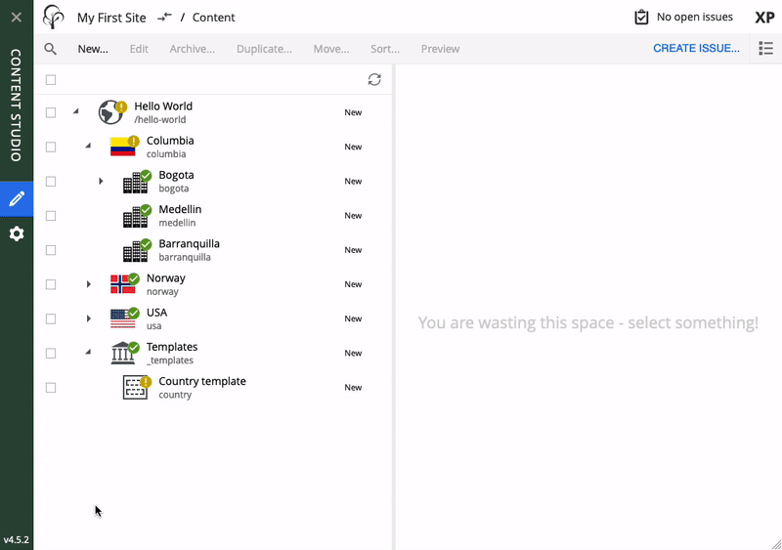782x550 pixels.
Task: Select the Hello World tree row
Action: [213, 112]
